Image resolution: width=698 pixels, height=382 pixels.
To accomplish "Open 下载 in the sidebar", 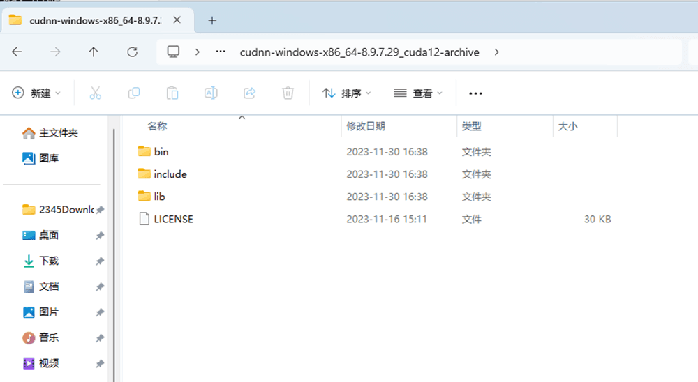I will click(49, 261).
